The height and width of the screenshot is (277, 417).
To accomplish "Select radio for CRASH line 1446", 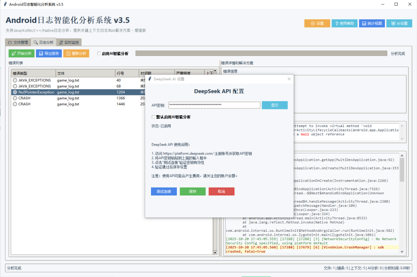I will tap(15, 104).
